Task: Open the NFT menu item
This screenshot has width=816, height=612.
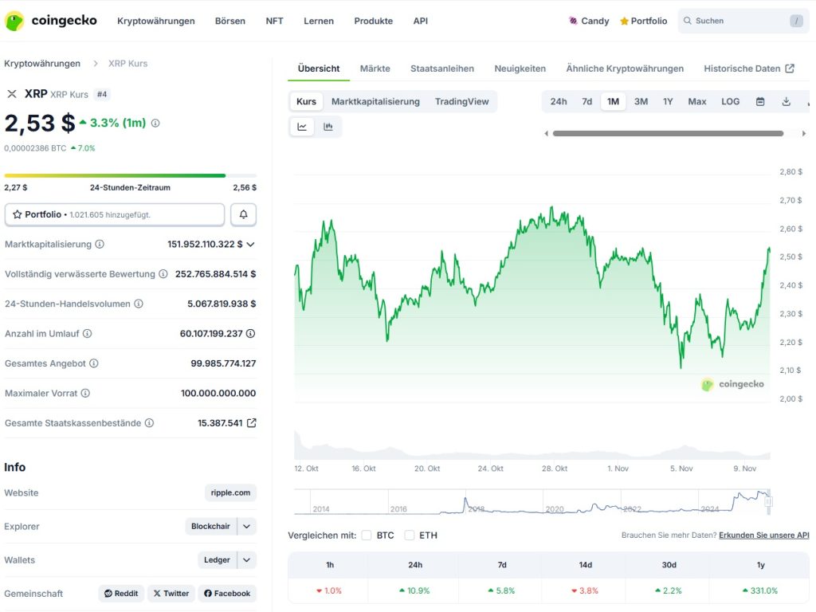Action: 274,21
